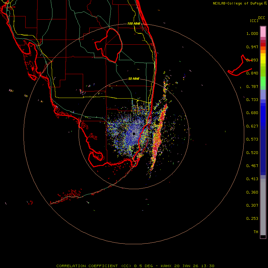Click the 0.893 legend value

252,60
